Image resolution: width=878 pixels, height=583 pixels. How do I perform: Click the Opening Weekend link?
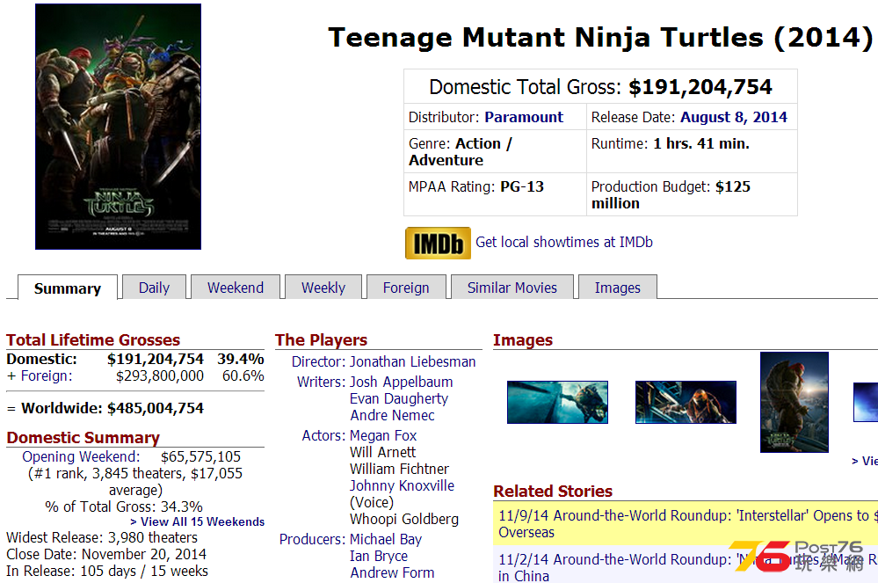tap(81, 456)
